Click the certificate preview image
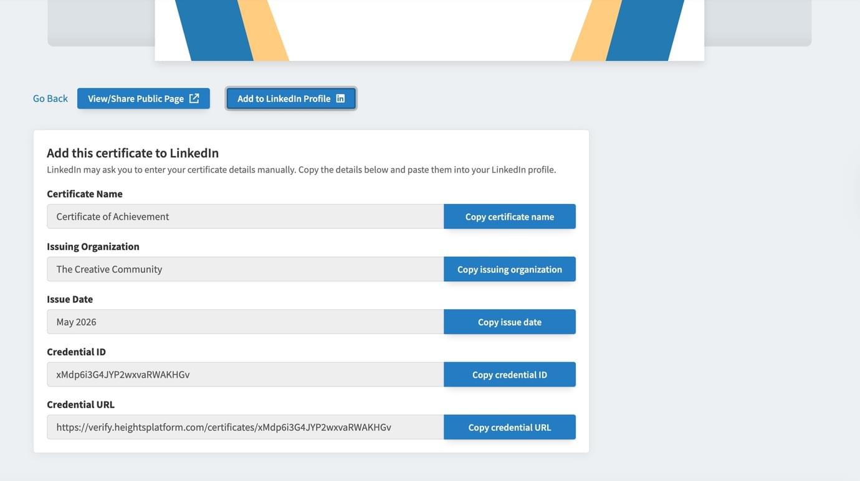The image size is (860, 481). [x=429, y=30]
